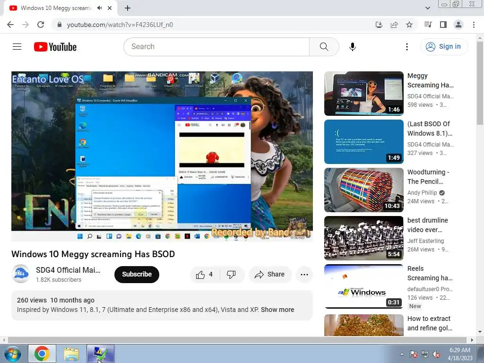Image resolution: width=484 pixels, height=363 pixels.
Task: Go back using the browser back arrow
Action: coord(10,25)
